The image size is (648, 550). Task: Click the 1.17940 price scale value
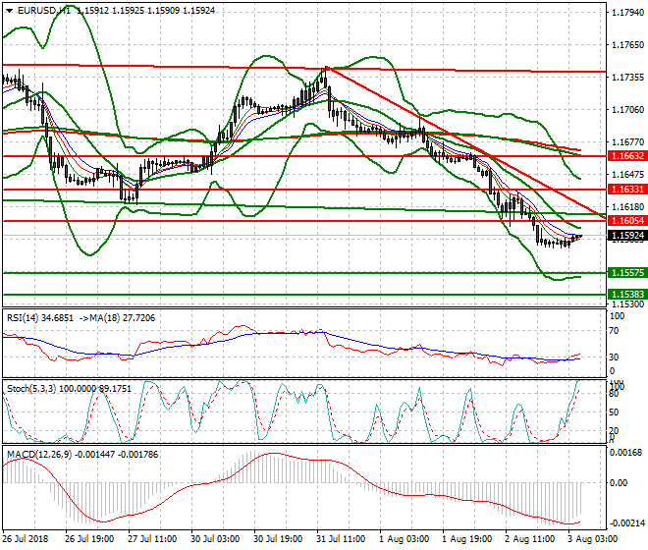(626, 13)
